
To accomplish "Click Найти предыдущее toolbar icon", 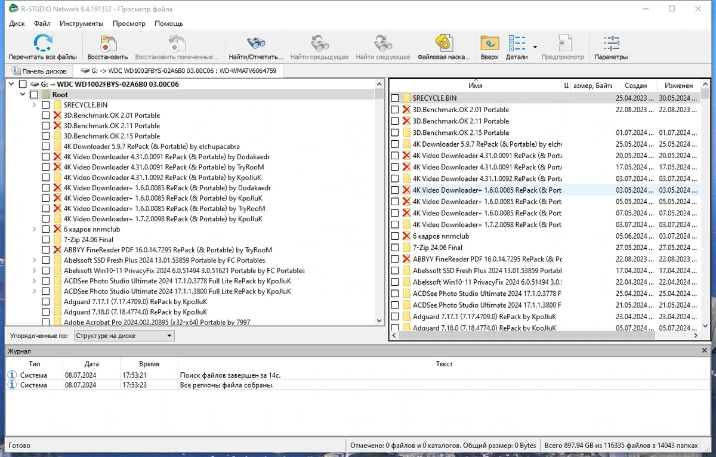I will pyautogui.click(x=319, y=43).
